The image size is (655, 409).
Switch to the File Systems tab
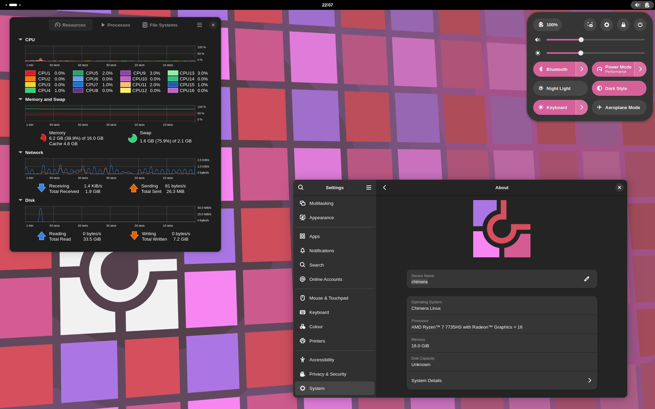[x=160, y=25]
